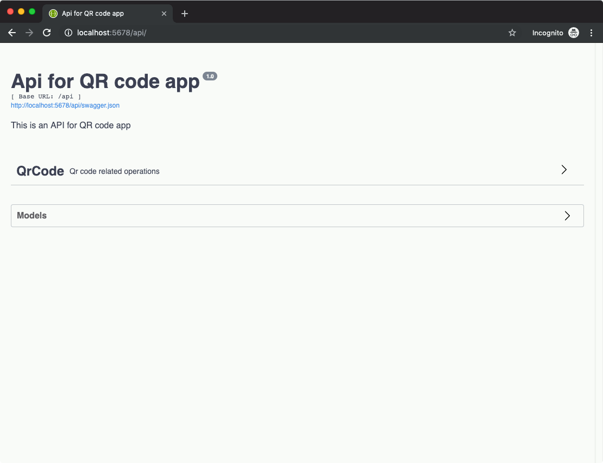Click the "Incognito" label in the toolbar
This screenshot has width=603, height=463.
point(548,33)
